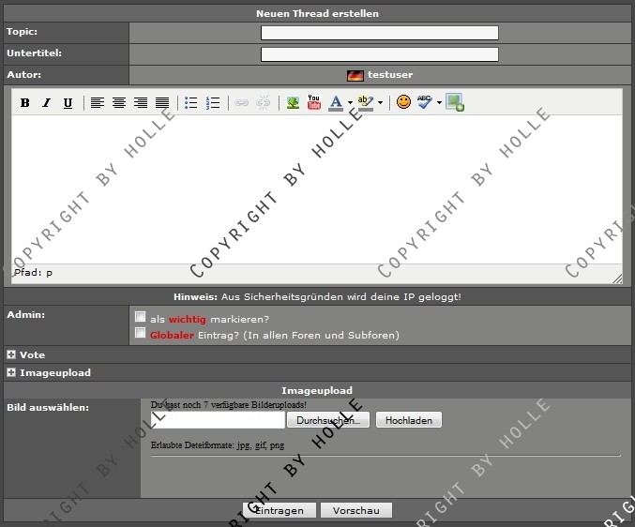Expand the Imageupload section
The width and height of the screenshot is (635, 527).
click(11, 372)
